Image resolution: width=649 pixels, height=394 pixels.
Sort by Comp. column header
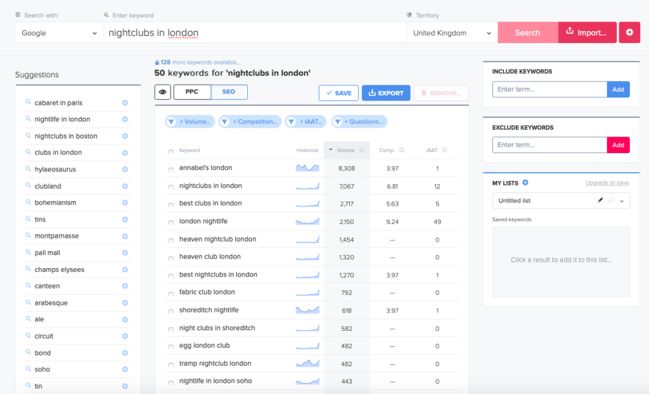(387, 151)
